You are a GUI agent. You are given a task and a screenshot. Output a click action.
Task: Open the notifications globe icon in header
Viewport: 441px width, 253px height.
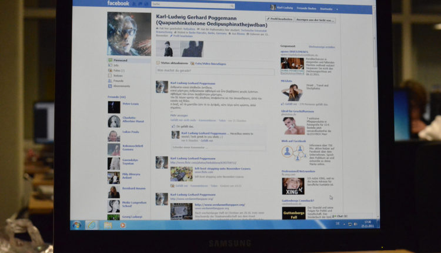(x=146, y=4)
